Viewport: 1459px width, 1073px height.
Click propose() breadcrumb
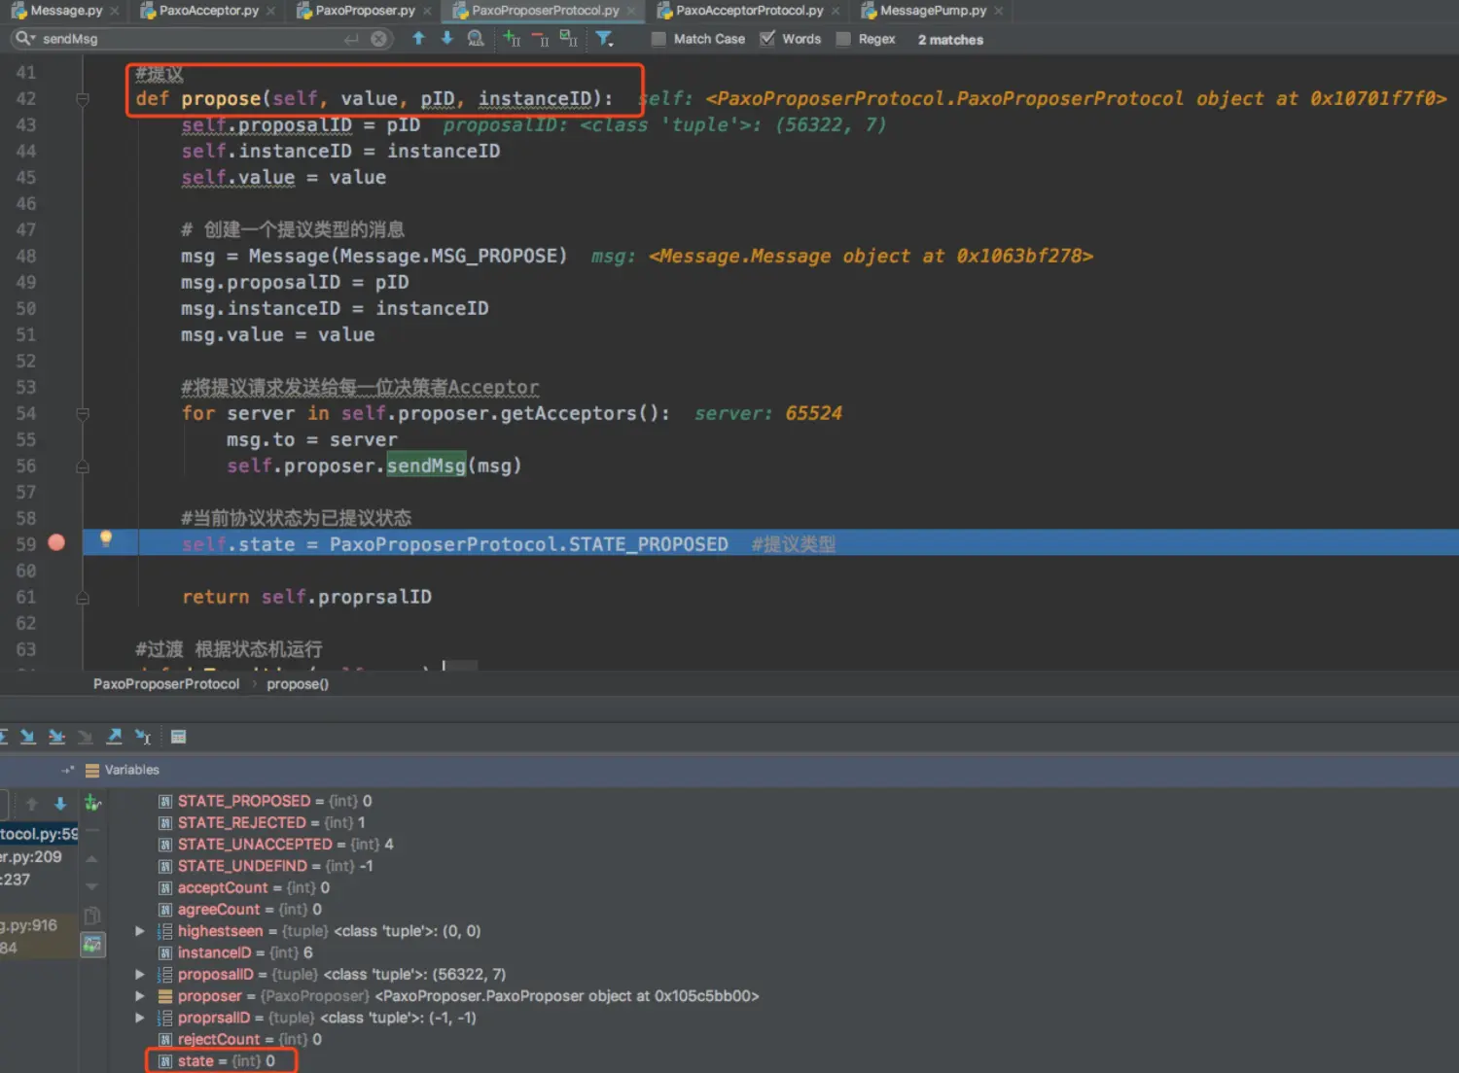point(298,684)
